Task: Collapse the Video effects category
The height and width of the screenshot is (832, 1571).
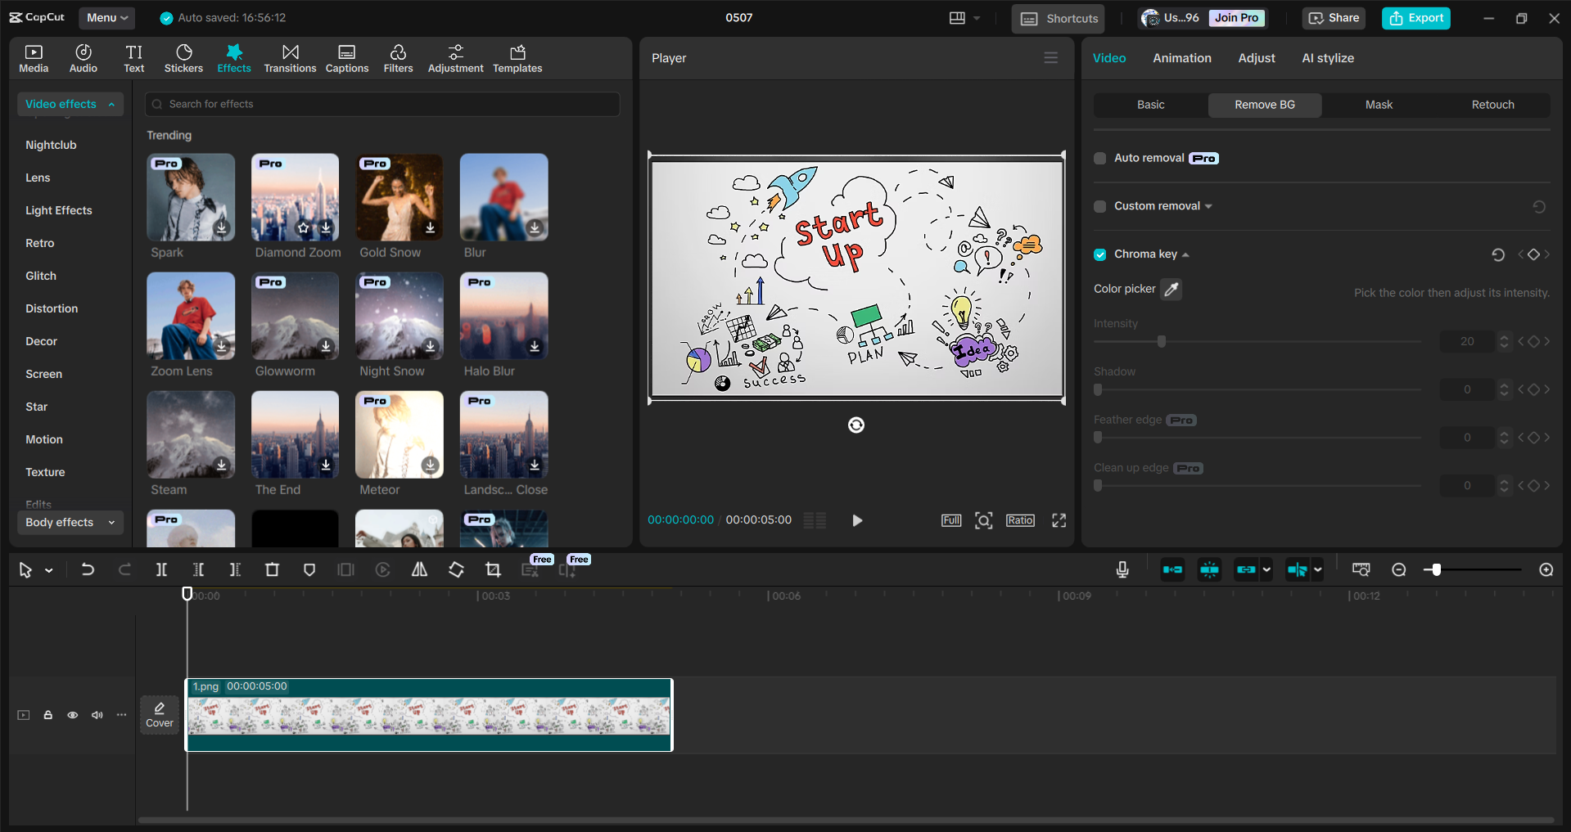Action: click(70, 104)
